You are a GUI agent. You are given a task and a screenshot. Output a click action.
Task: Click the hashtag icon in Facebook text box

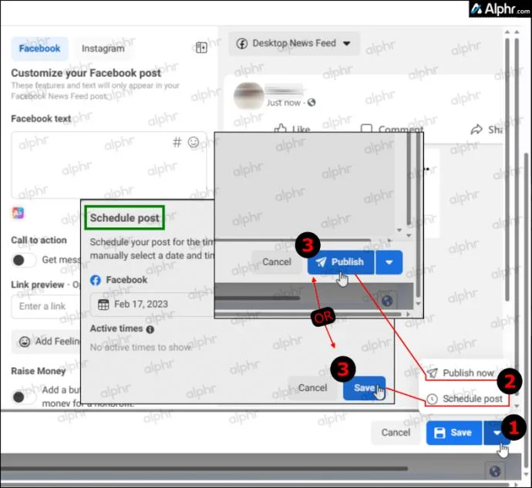[x=177, y=143]
